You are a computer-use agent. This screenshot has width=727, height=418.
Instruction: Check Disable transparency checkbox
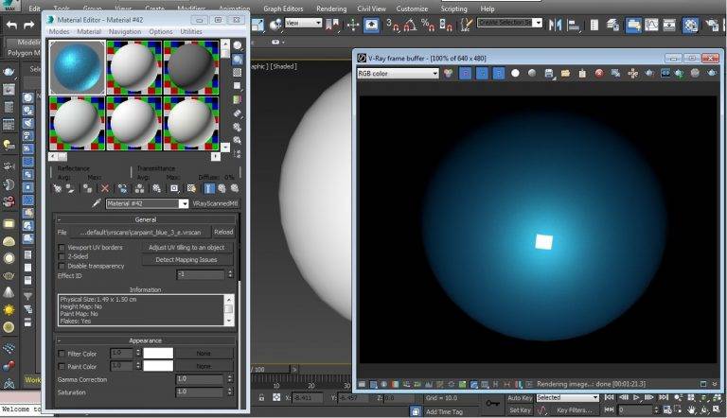[x=62, y=266]
